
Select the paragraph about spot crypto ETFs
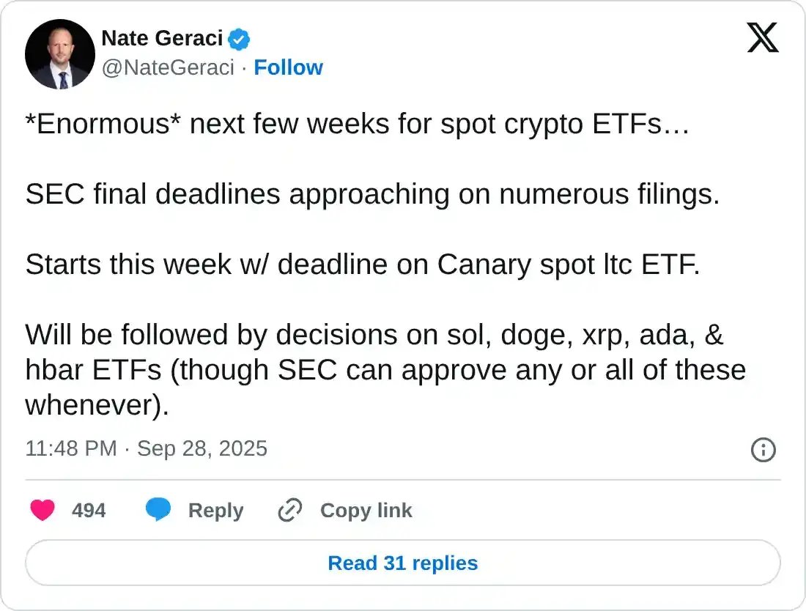pyautogui.click(x=358, y=125)
